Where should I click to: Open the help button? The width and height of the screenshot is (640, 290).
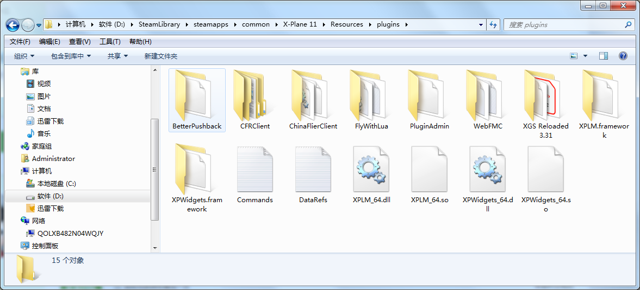tap(623, 56)
